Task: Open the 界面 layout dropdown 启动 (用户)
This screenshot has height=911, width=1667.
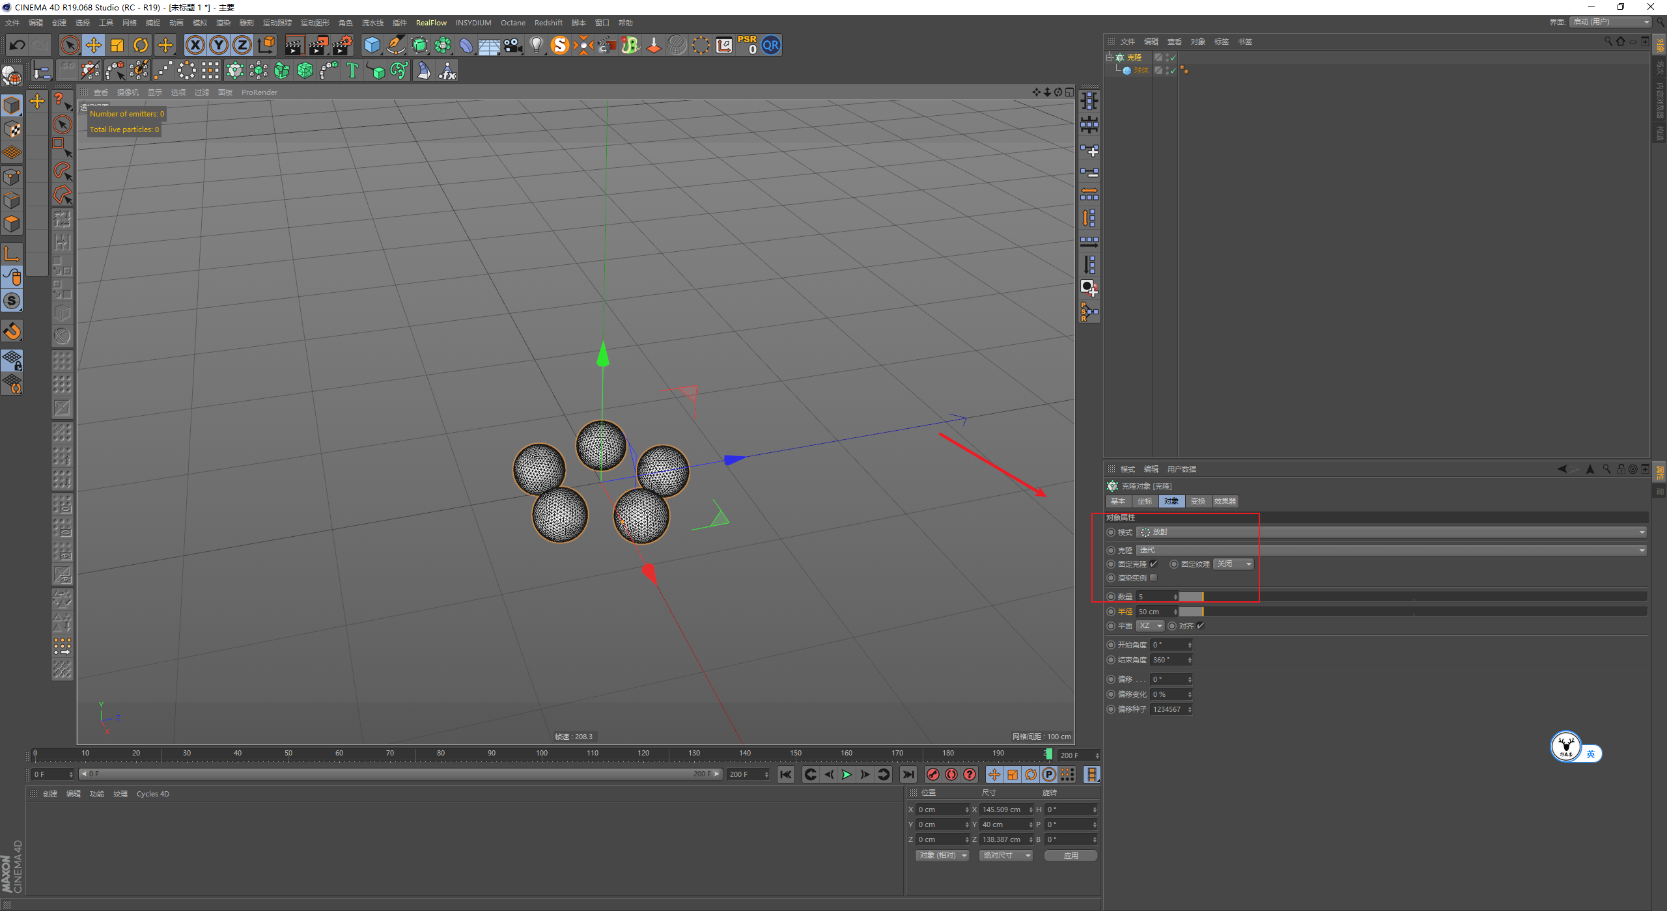Action: [x=1610, y=22]
